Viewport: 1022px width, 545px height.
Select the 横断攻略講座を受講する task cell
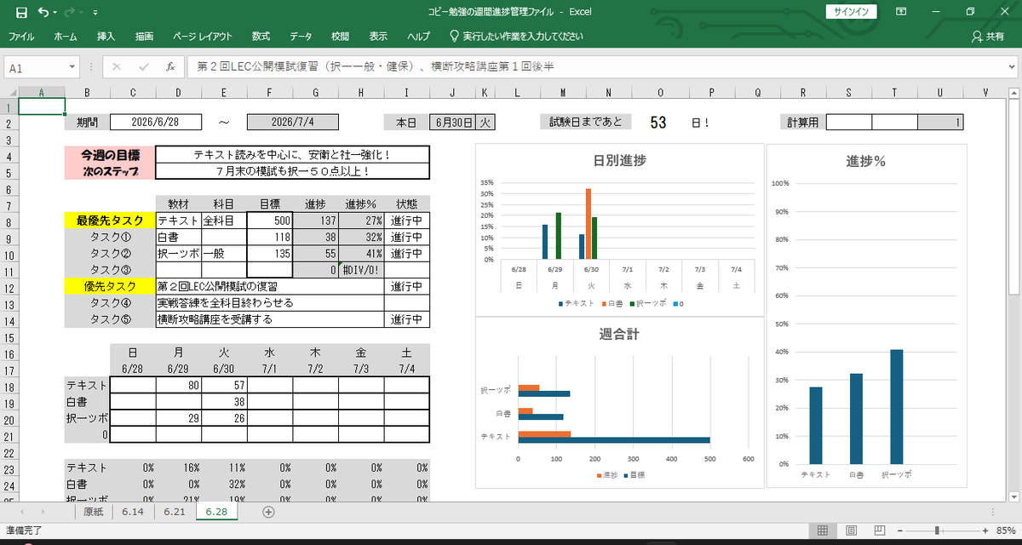click(x=270, y=319)
